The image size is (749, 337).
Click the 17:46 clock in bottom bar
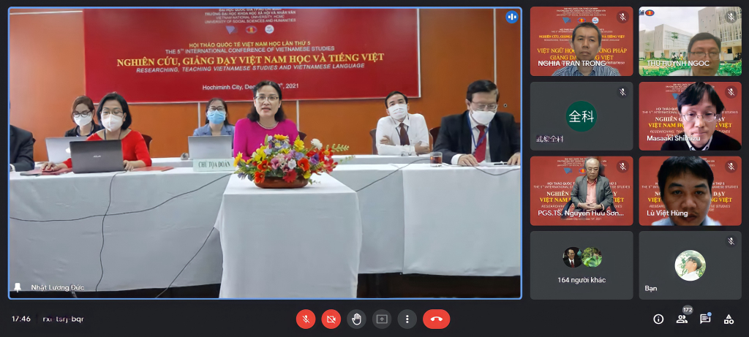click(x=21, y=319)
